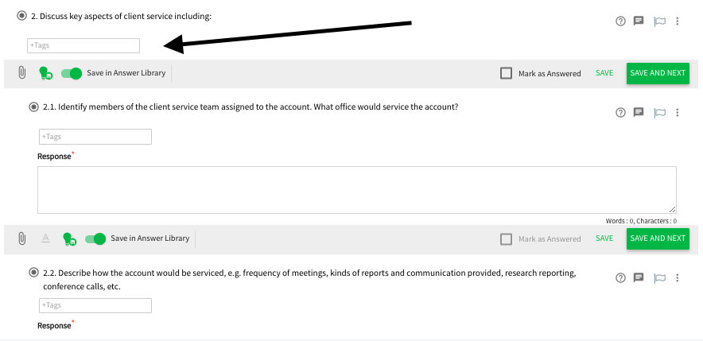Click SAVE AND NEXT under question 2.1

(x=658, y=238)
